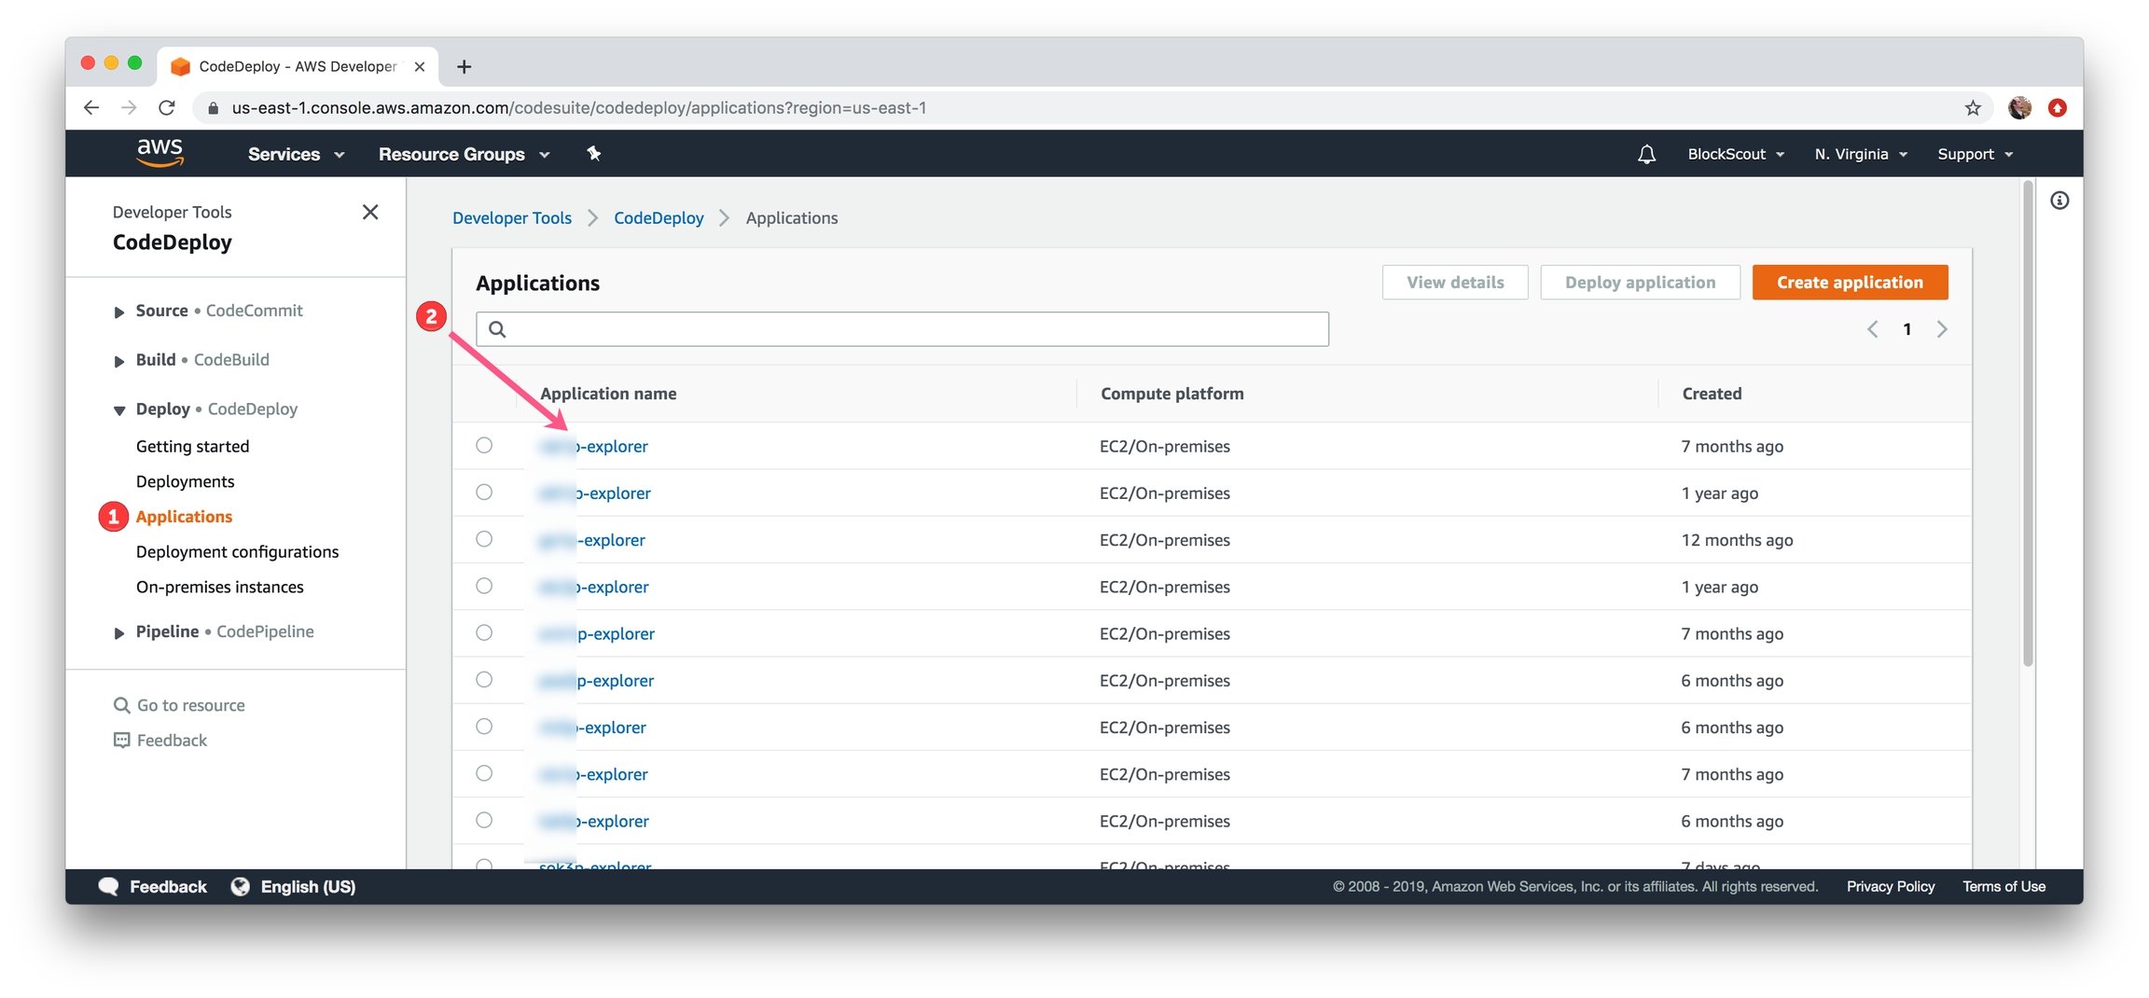Viewport: 2149px width, 998px height.
Task: Click the Go to resource search icon
Action: coord(121,705)
